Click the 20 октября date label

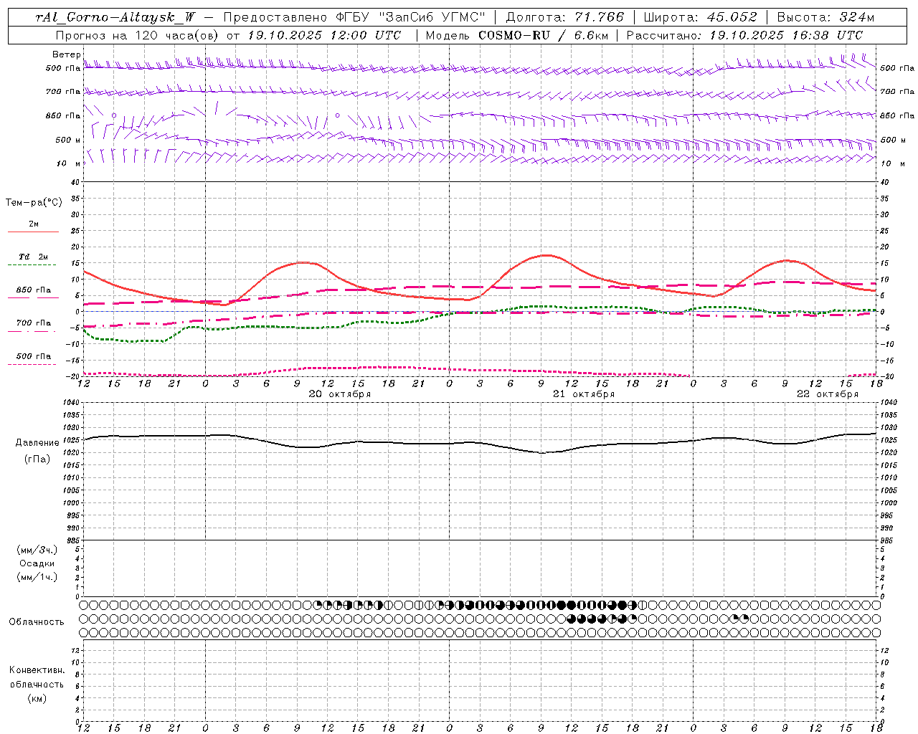click(340, 394)
